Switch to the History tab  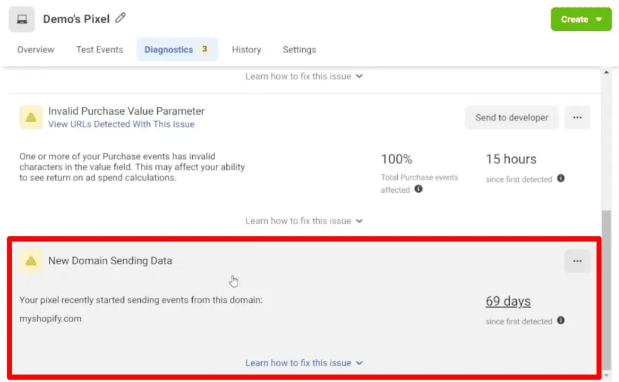[x=246, y=50]
